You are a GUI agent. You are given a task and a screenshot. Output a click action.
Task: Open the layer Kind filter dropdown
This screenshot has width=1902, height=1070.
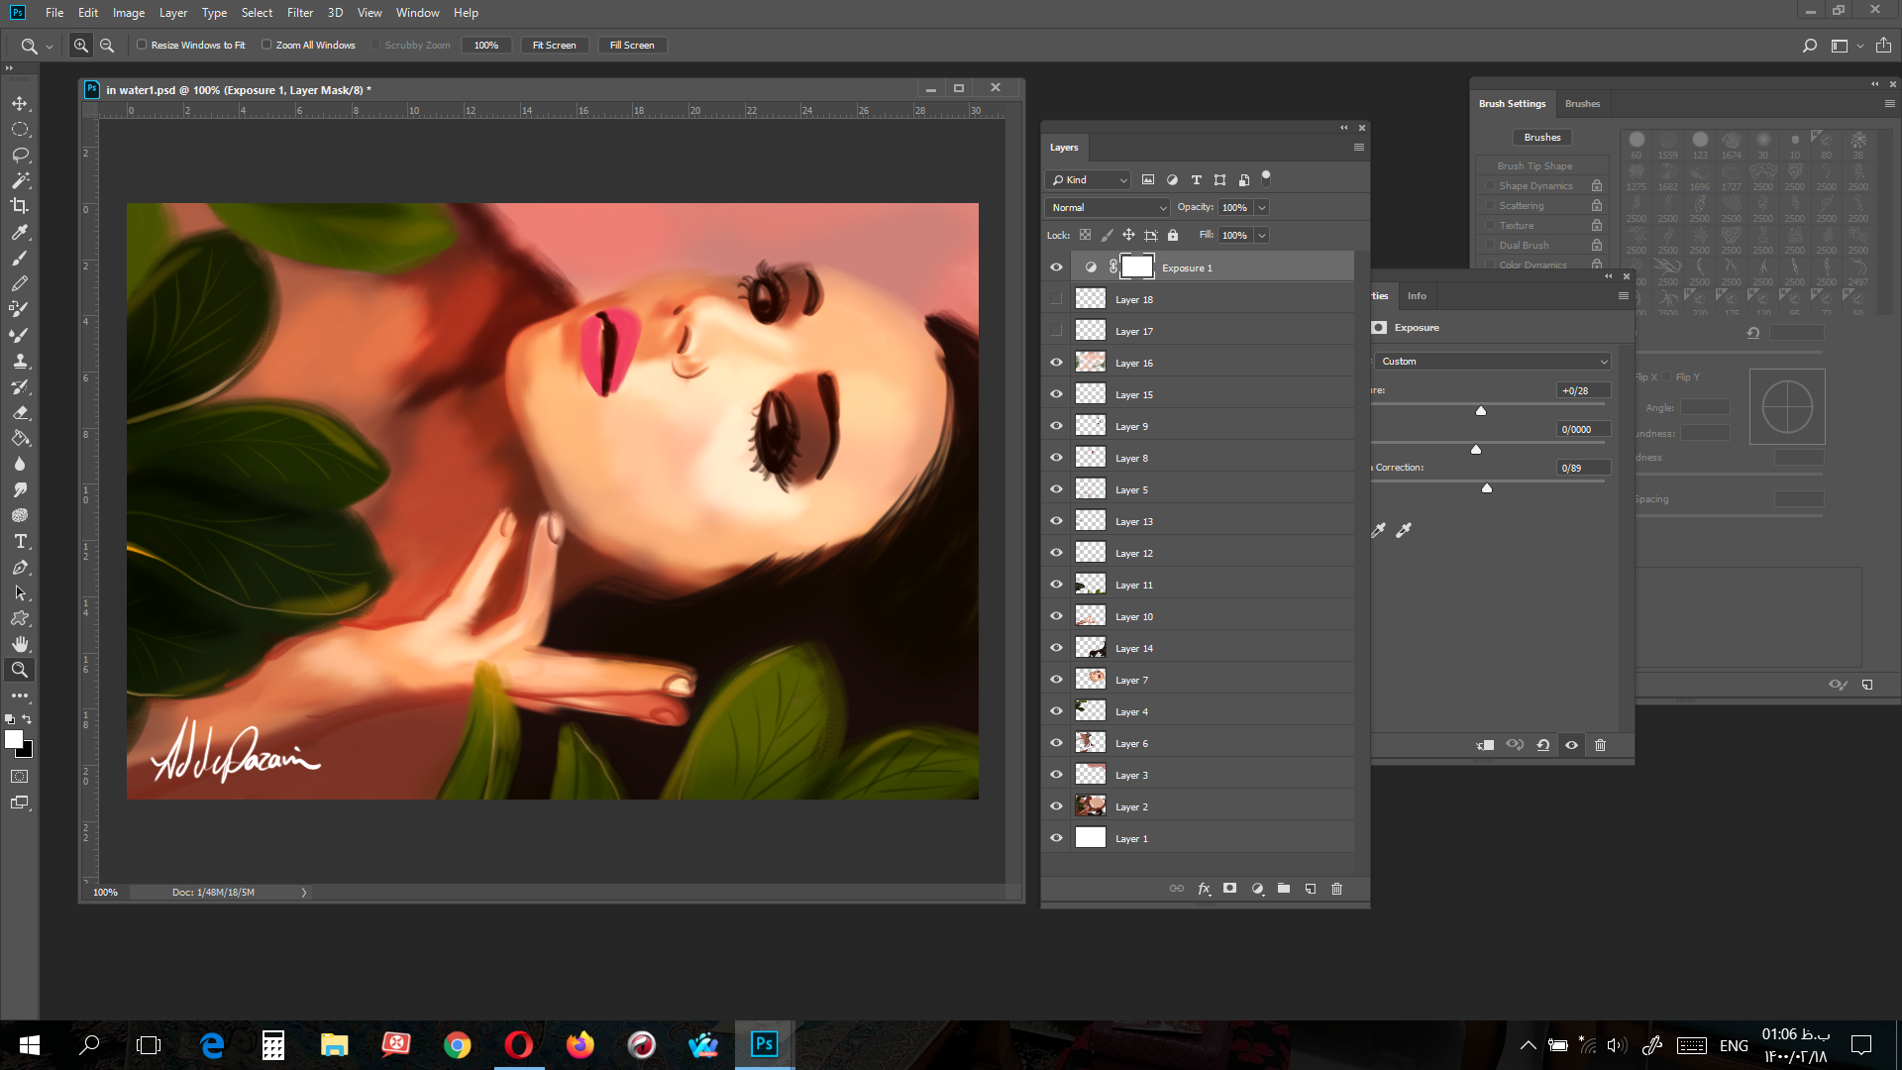tap(1088, 180)
